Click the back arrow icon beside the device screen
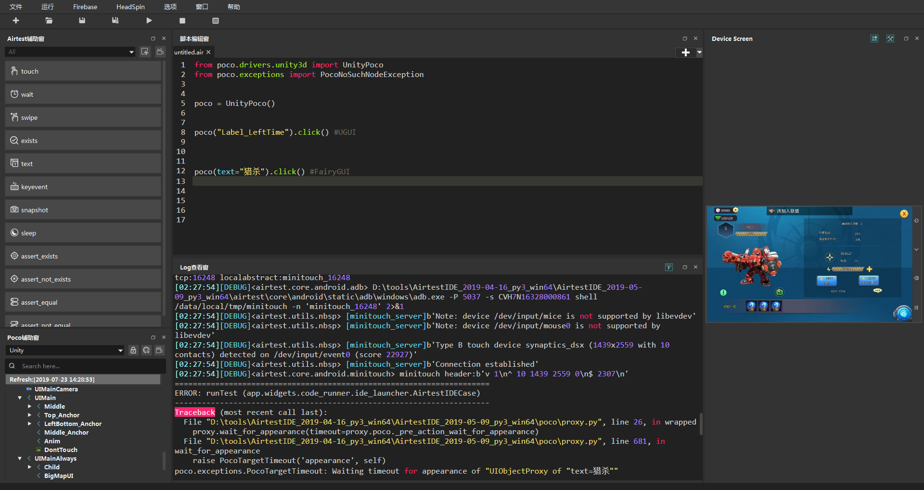924x490 pixels. pos(916,278)
